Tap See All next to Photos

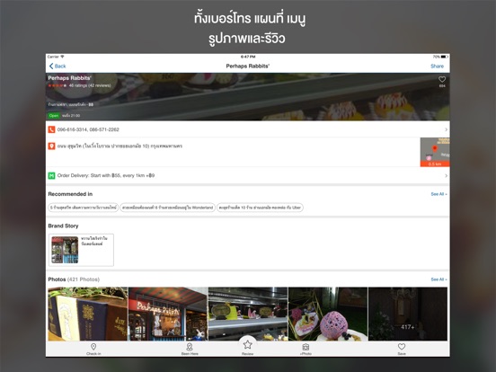(x=438, y=279)
